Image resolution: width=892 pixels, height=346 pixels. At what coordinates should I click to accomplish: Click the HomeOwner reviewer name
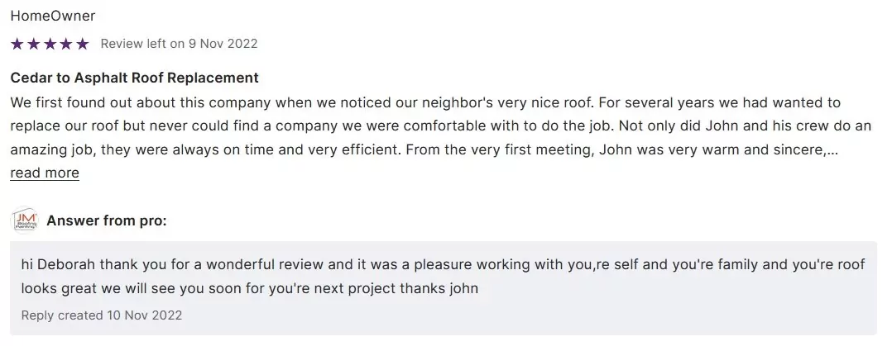[x=52, y=16]
